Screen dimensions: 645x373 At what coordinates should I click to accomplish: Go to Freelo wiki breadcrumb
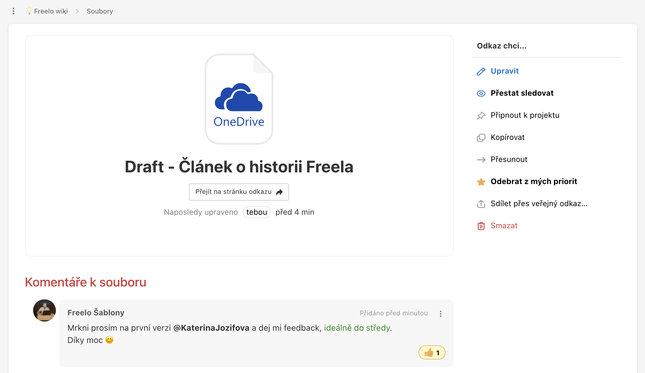[51, 11]
